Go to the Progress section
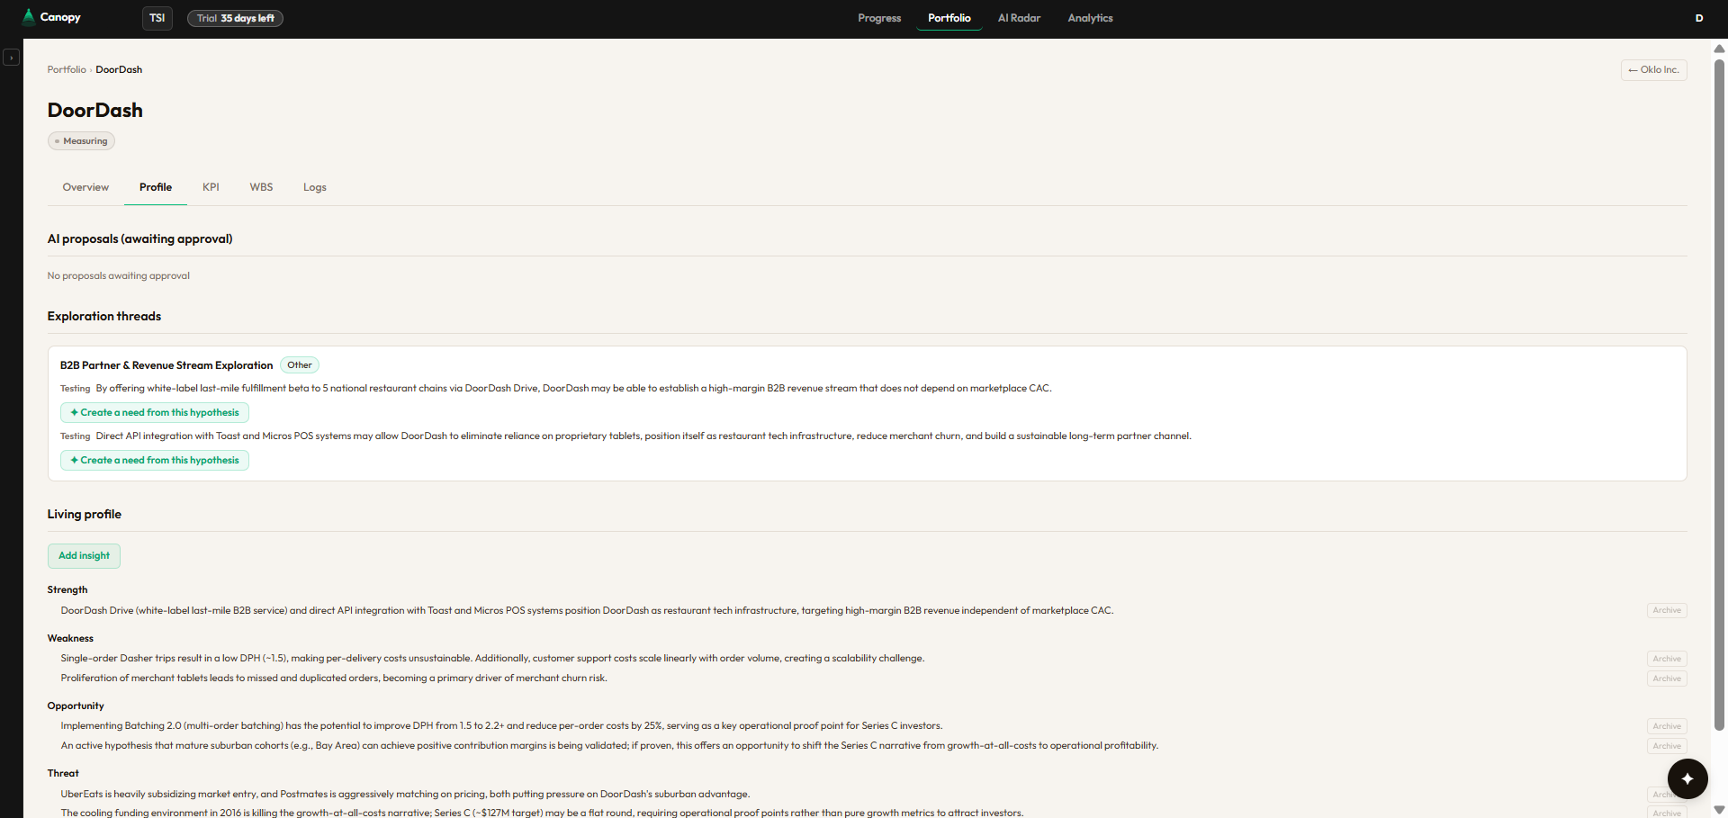Image resolution: width=1728 pixels, height=818 pixels. 879,18
